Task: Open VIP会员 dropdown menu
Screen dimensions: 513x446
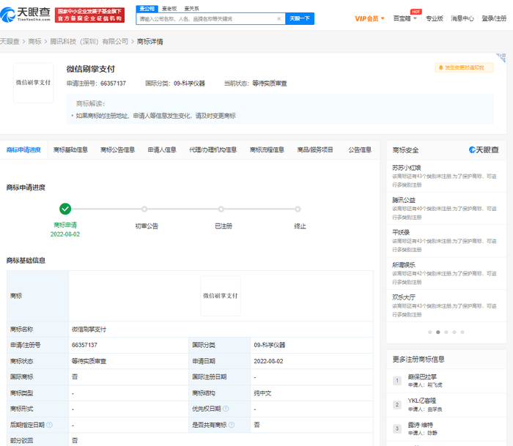Action: coord(369,18)
